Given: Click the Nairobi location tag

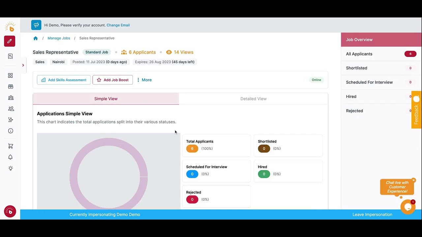Looking at the screenshot, I should (x=58, y=62).
